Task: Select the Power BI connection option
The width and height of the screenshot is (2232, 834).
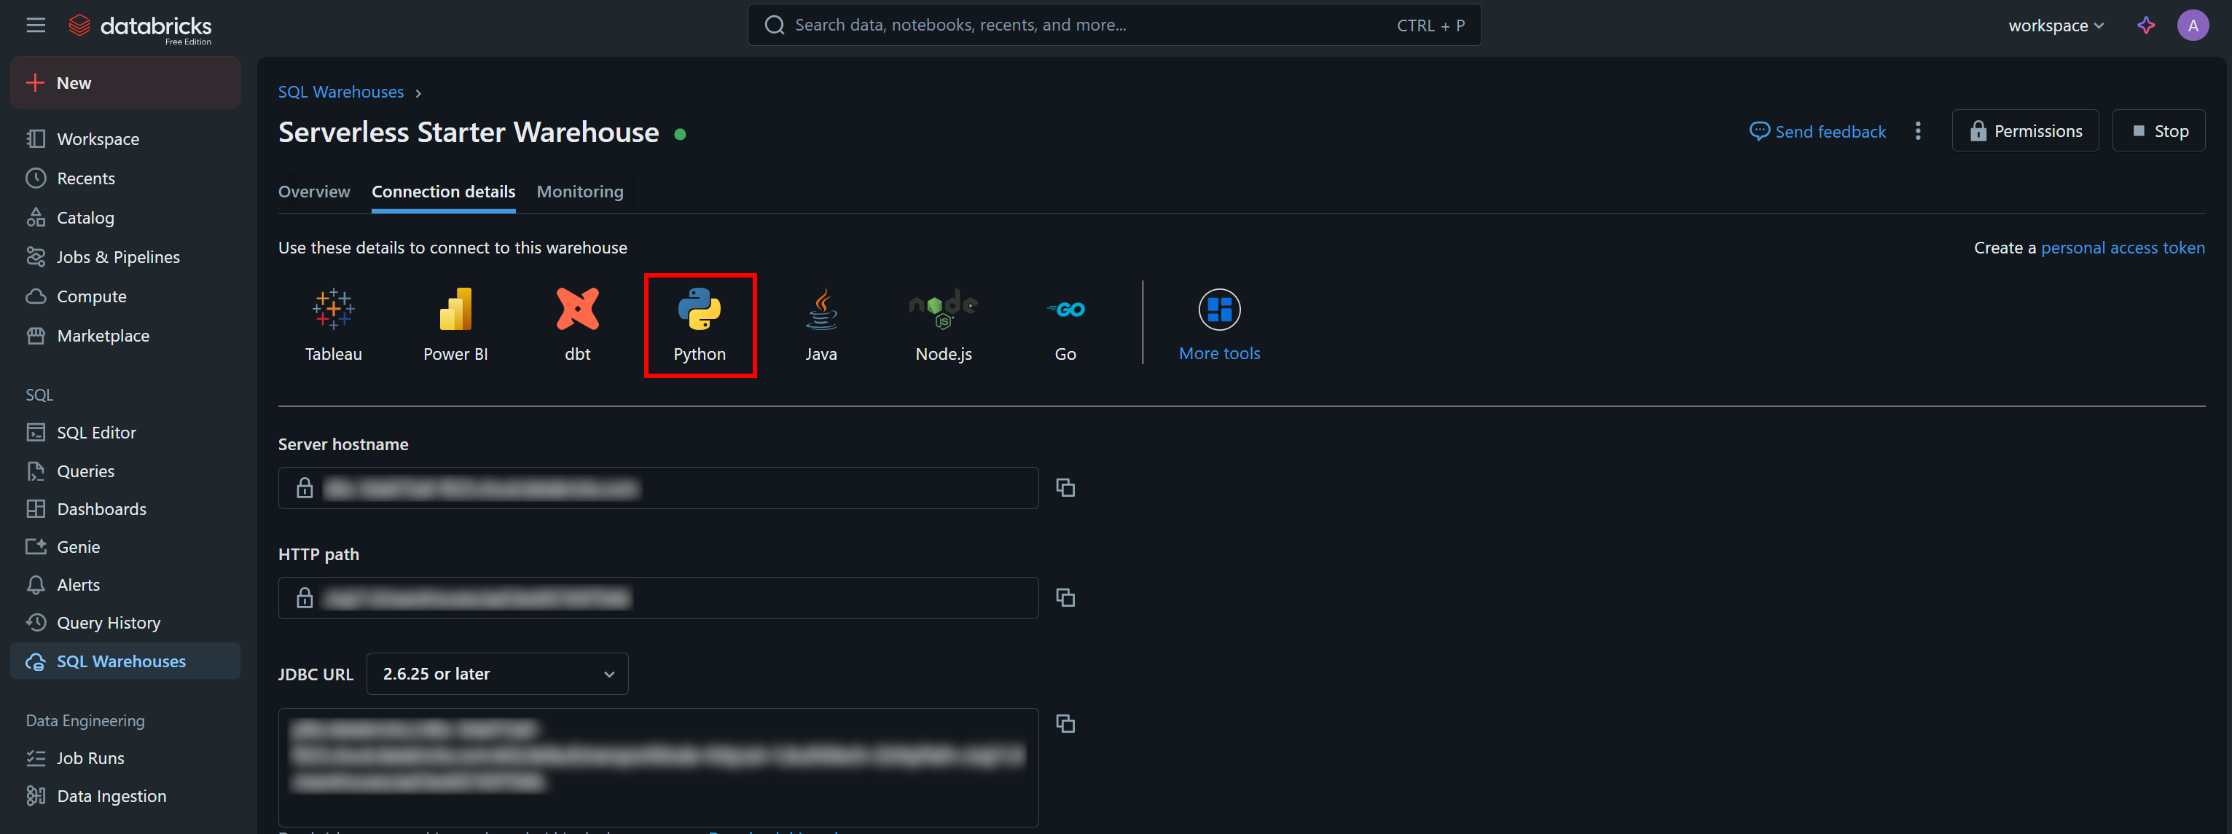Action: point(455,325)
